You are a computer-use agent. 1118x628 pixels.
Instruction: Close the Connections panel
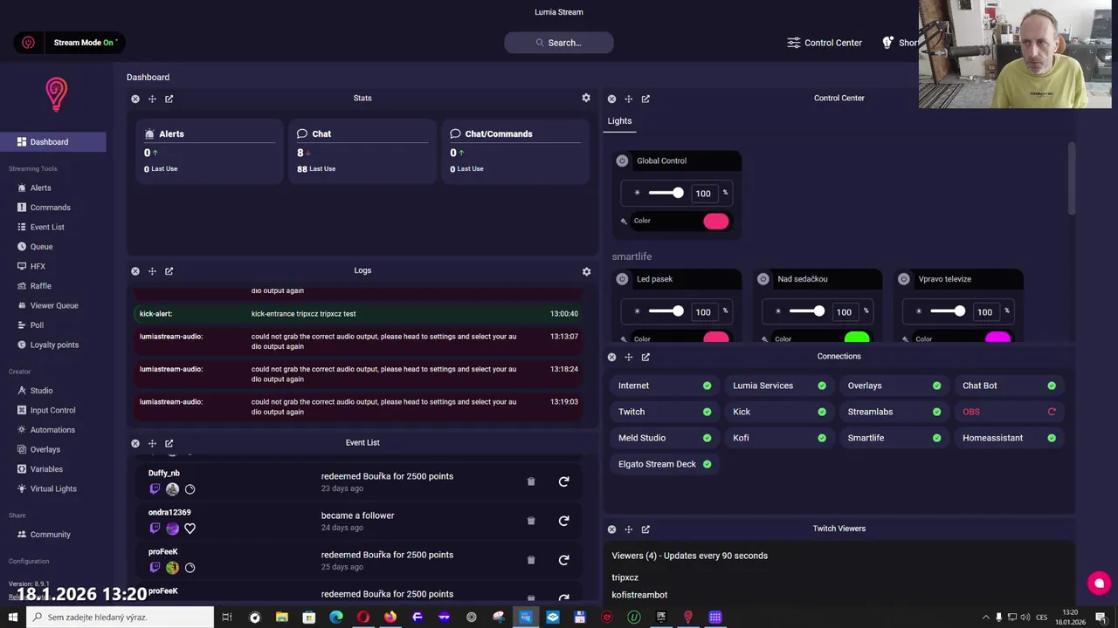pyautogui.click(x=611, y=357)
